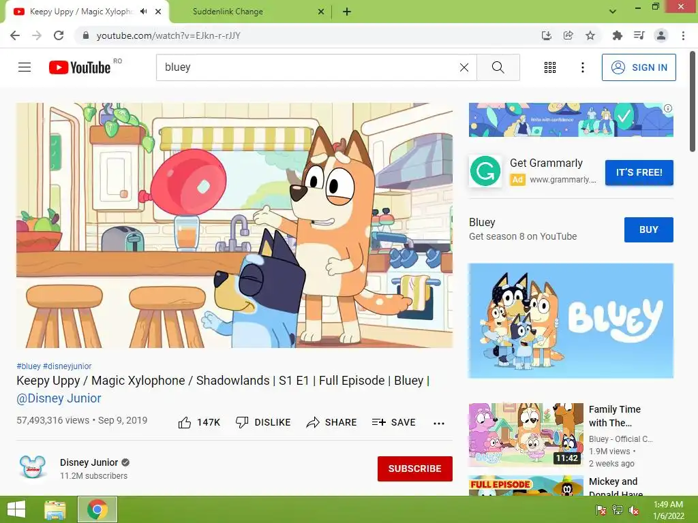Screen dimensions: 698x523
Task: Bookmark this page with star icon
Action: (x=590, y=35)
